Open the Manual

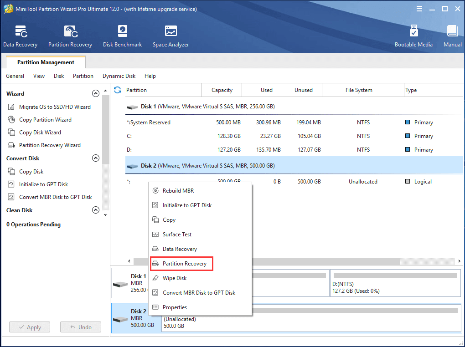click(452, 36)
